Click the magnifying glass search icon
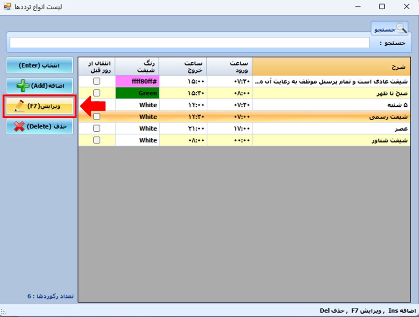 coord(401,28)
